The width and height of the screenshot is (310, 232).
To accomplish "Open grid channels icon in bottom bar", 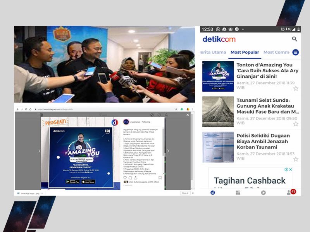I will point(238,193).
